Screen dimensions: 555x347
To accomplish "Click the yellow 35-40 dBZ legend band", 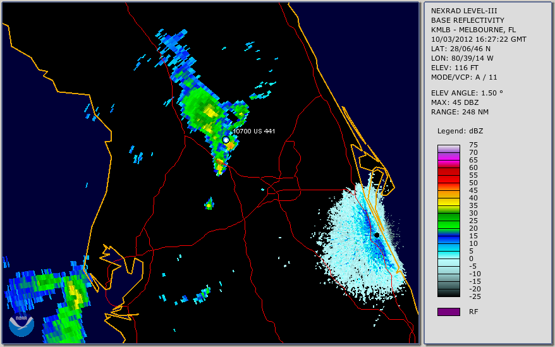I will (449, 202).
